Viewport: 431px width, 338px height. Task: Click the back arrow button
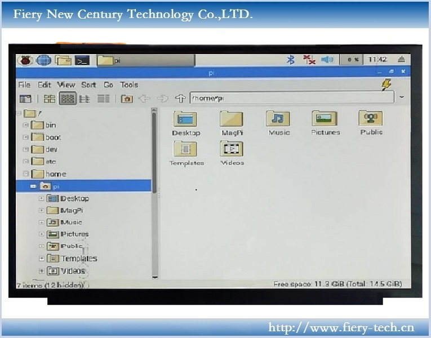(x=144, y=99)
